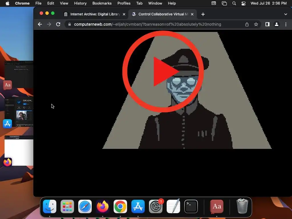
Task: Open the Chrome application menu
Action: 22,3
